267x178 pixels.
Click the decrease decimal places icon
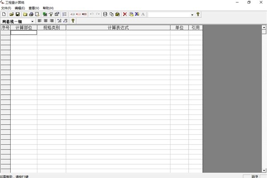click(x=65, y=21)
